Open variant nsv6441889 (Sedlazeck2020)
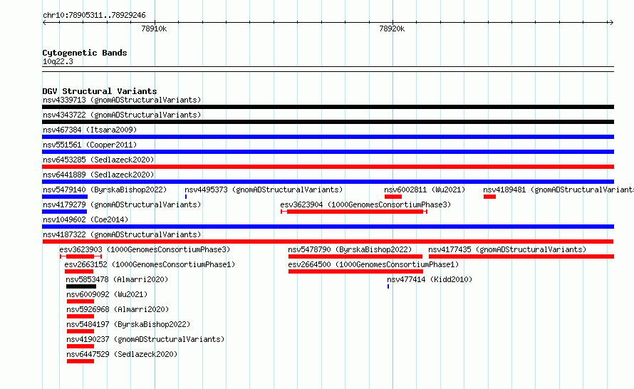 (98, 175)
